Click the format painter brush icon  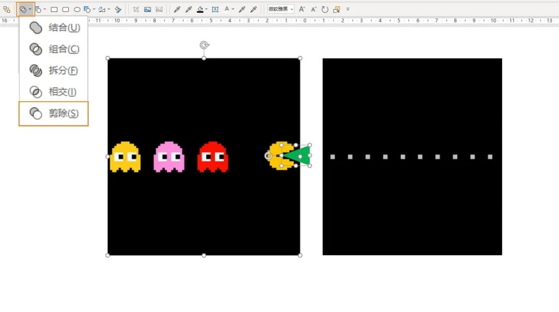[x=119, y=10]
